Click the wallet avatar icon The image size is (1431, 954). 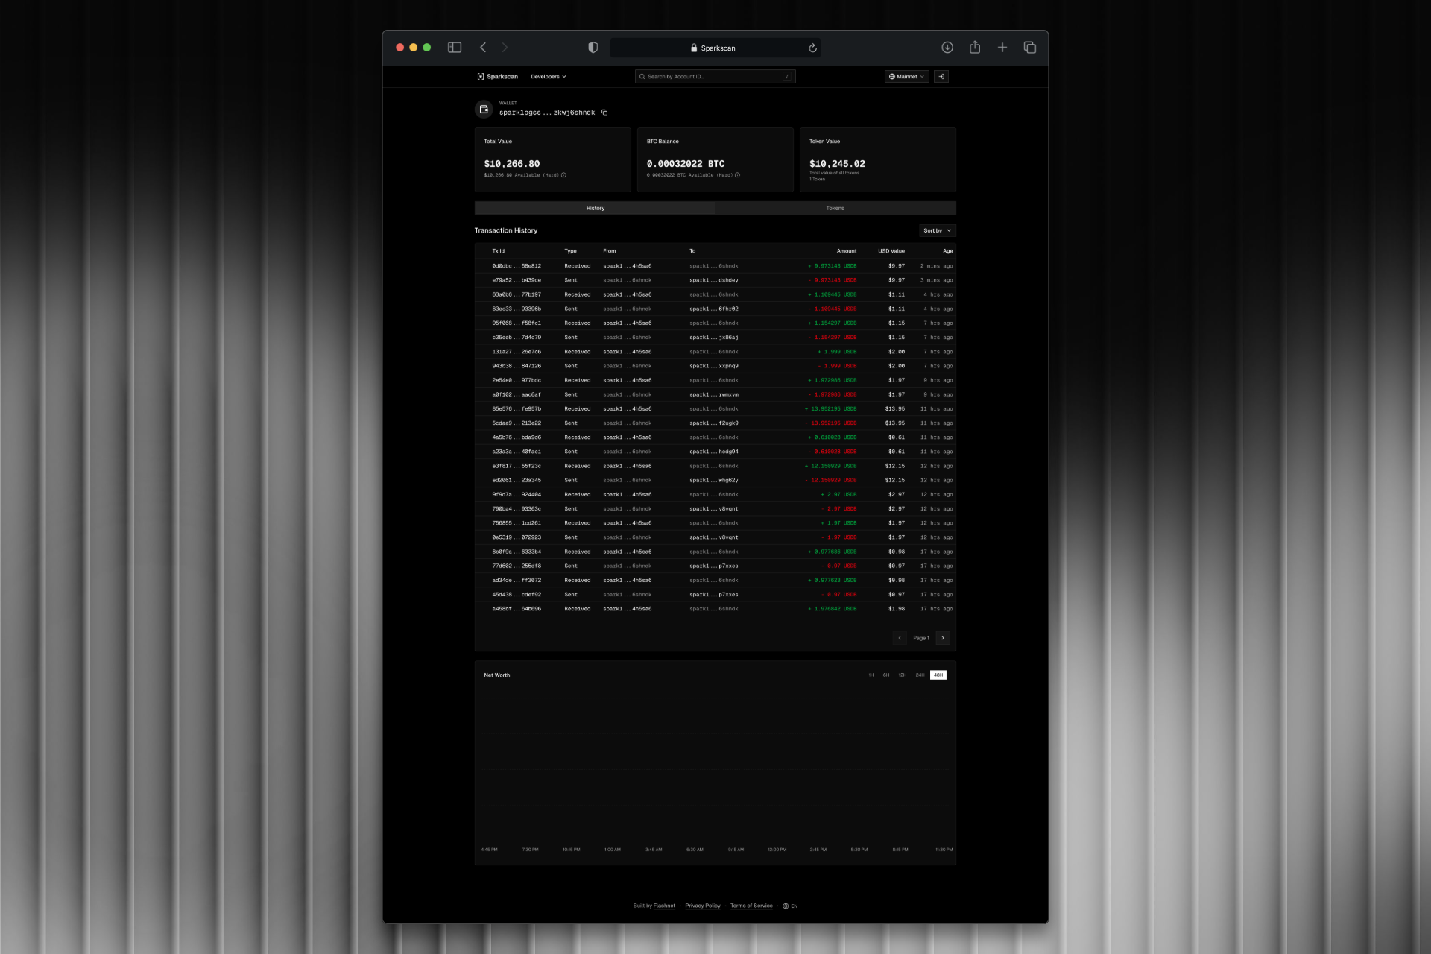pyautogui.click(x=484, y=110)
